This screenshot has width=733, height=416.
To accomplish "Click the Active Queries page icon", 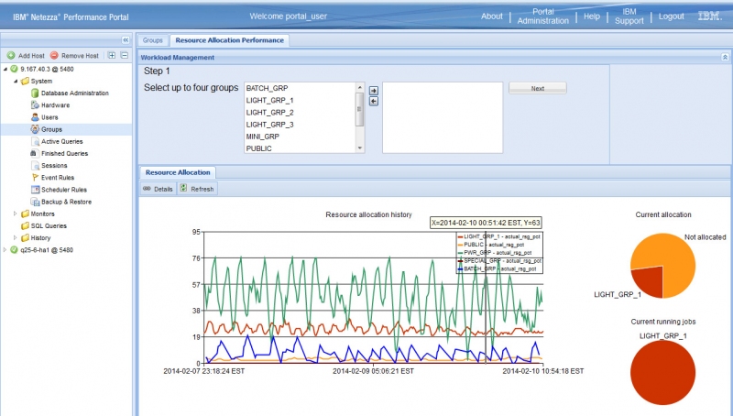I will tap(35, 141).
